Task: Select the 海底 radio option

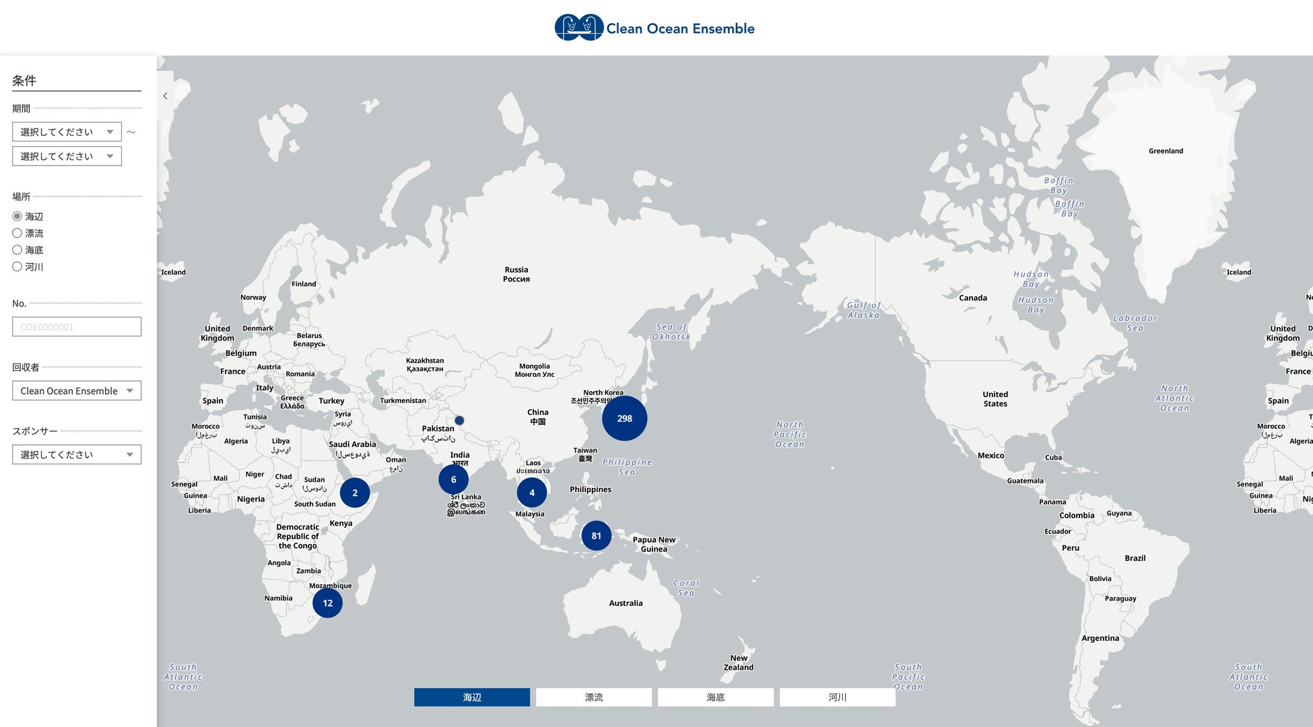Action: [18, 250]
